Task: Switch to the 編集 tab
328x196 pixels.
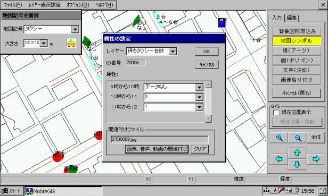Action: [x=292, y=18]
